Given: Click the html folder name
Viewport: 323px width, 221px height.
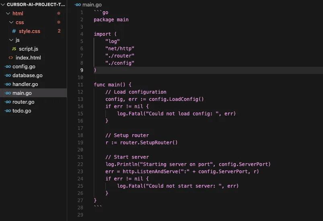Looking at the screenshot, I should click(x=18, y=13).
